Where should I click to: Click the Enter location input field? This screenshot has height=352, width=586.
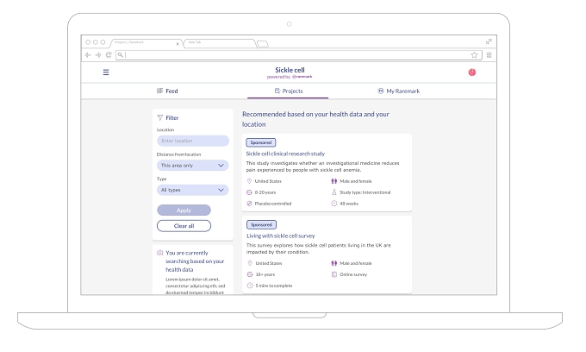point(193,141)
